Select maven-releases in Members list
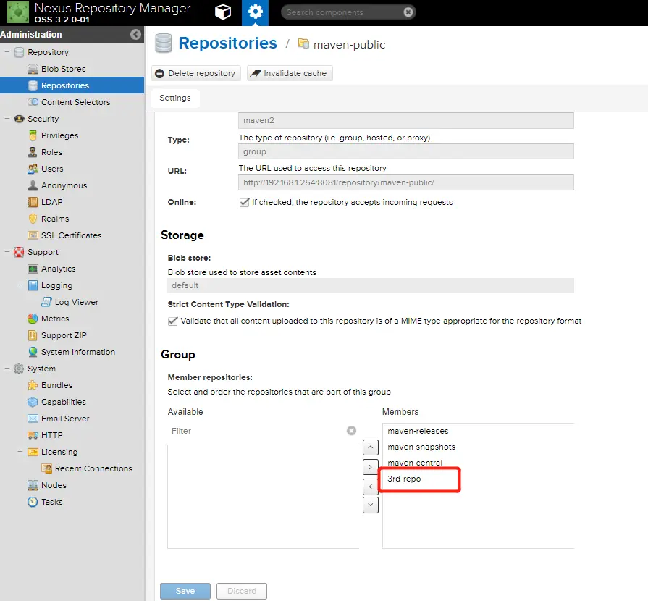 [418, 431]
